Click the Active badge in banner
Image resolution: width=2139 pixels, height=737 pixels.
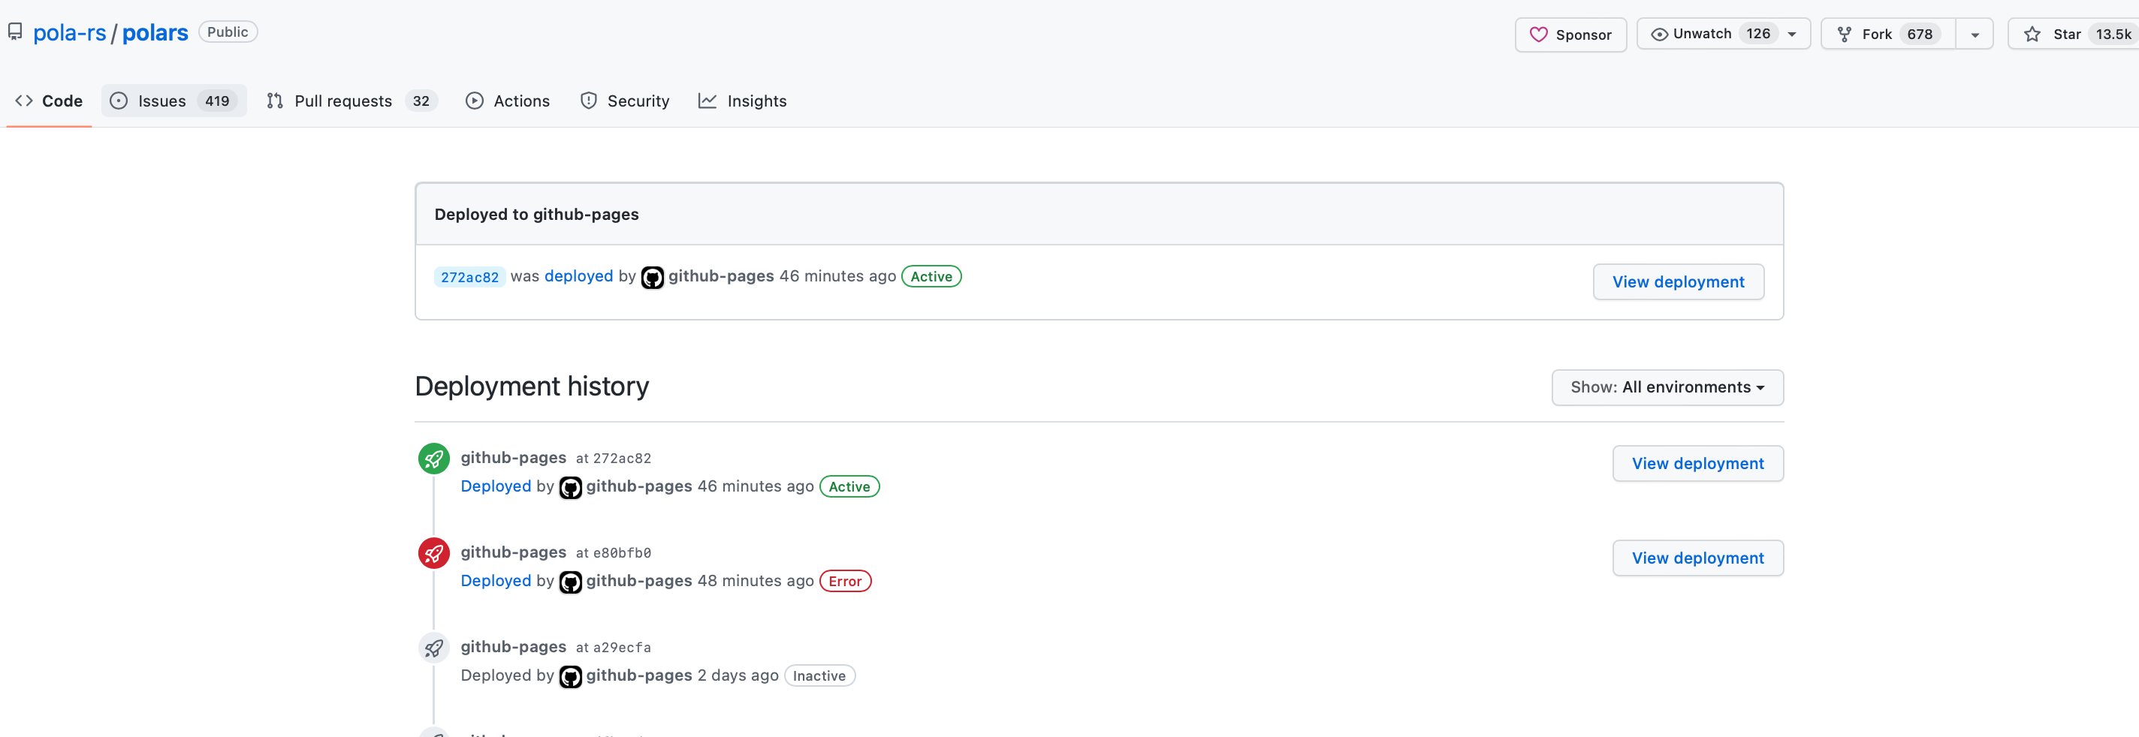[931, 275]
